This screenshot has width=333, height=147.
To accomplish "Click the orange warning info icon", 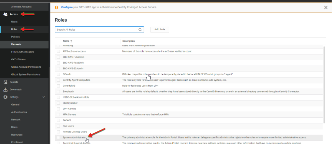I will (57, 7).
